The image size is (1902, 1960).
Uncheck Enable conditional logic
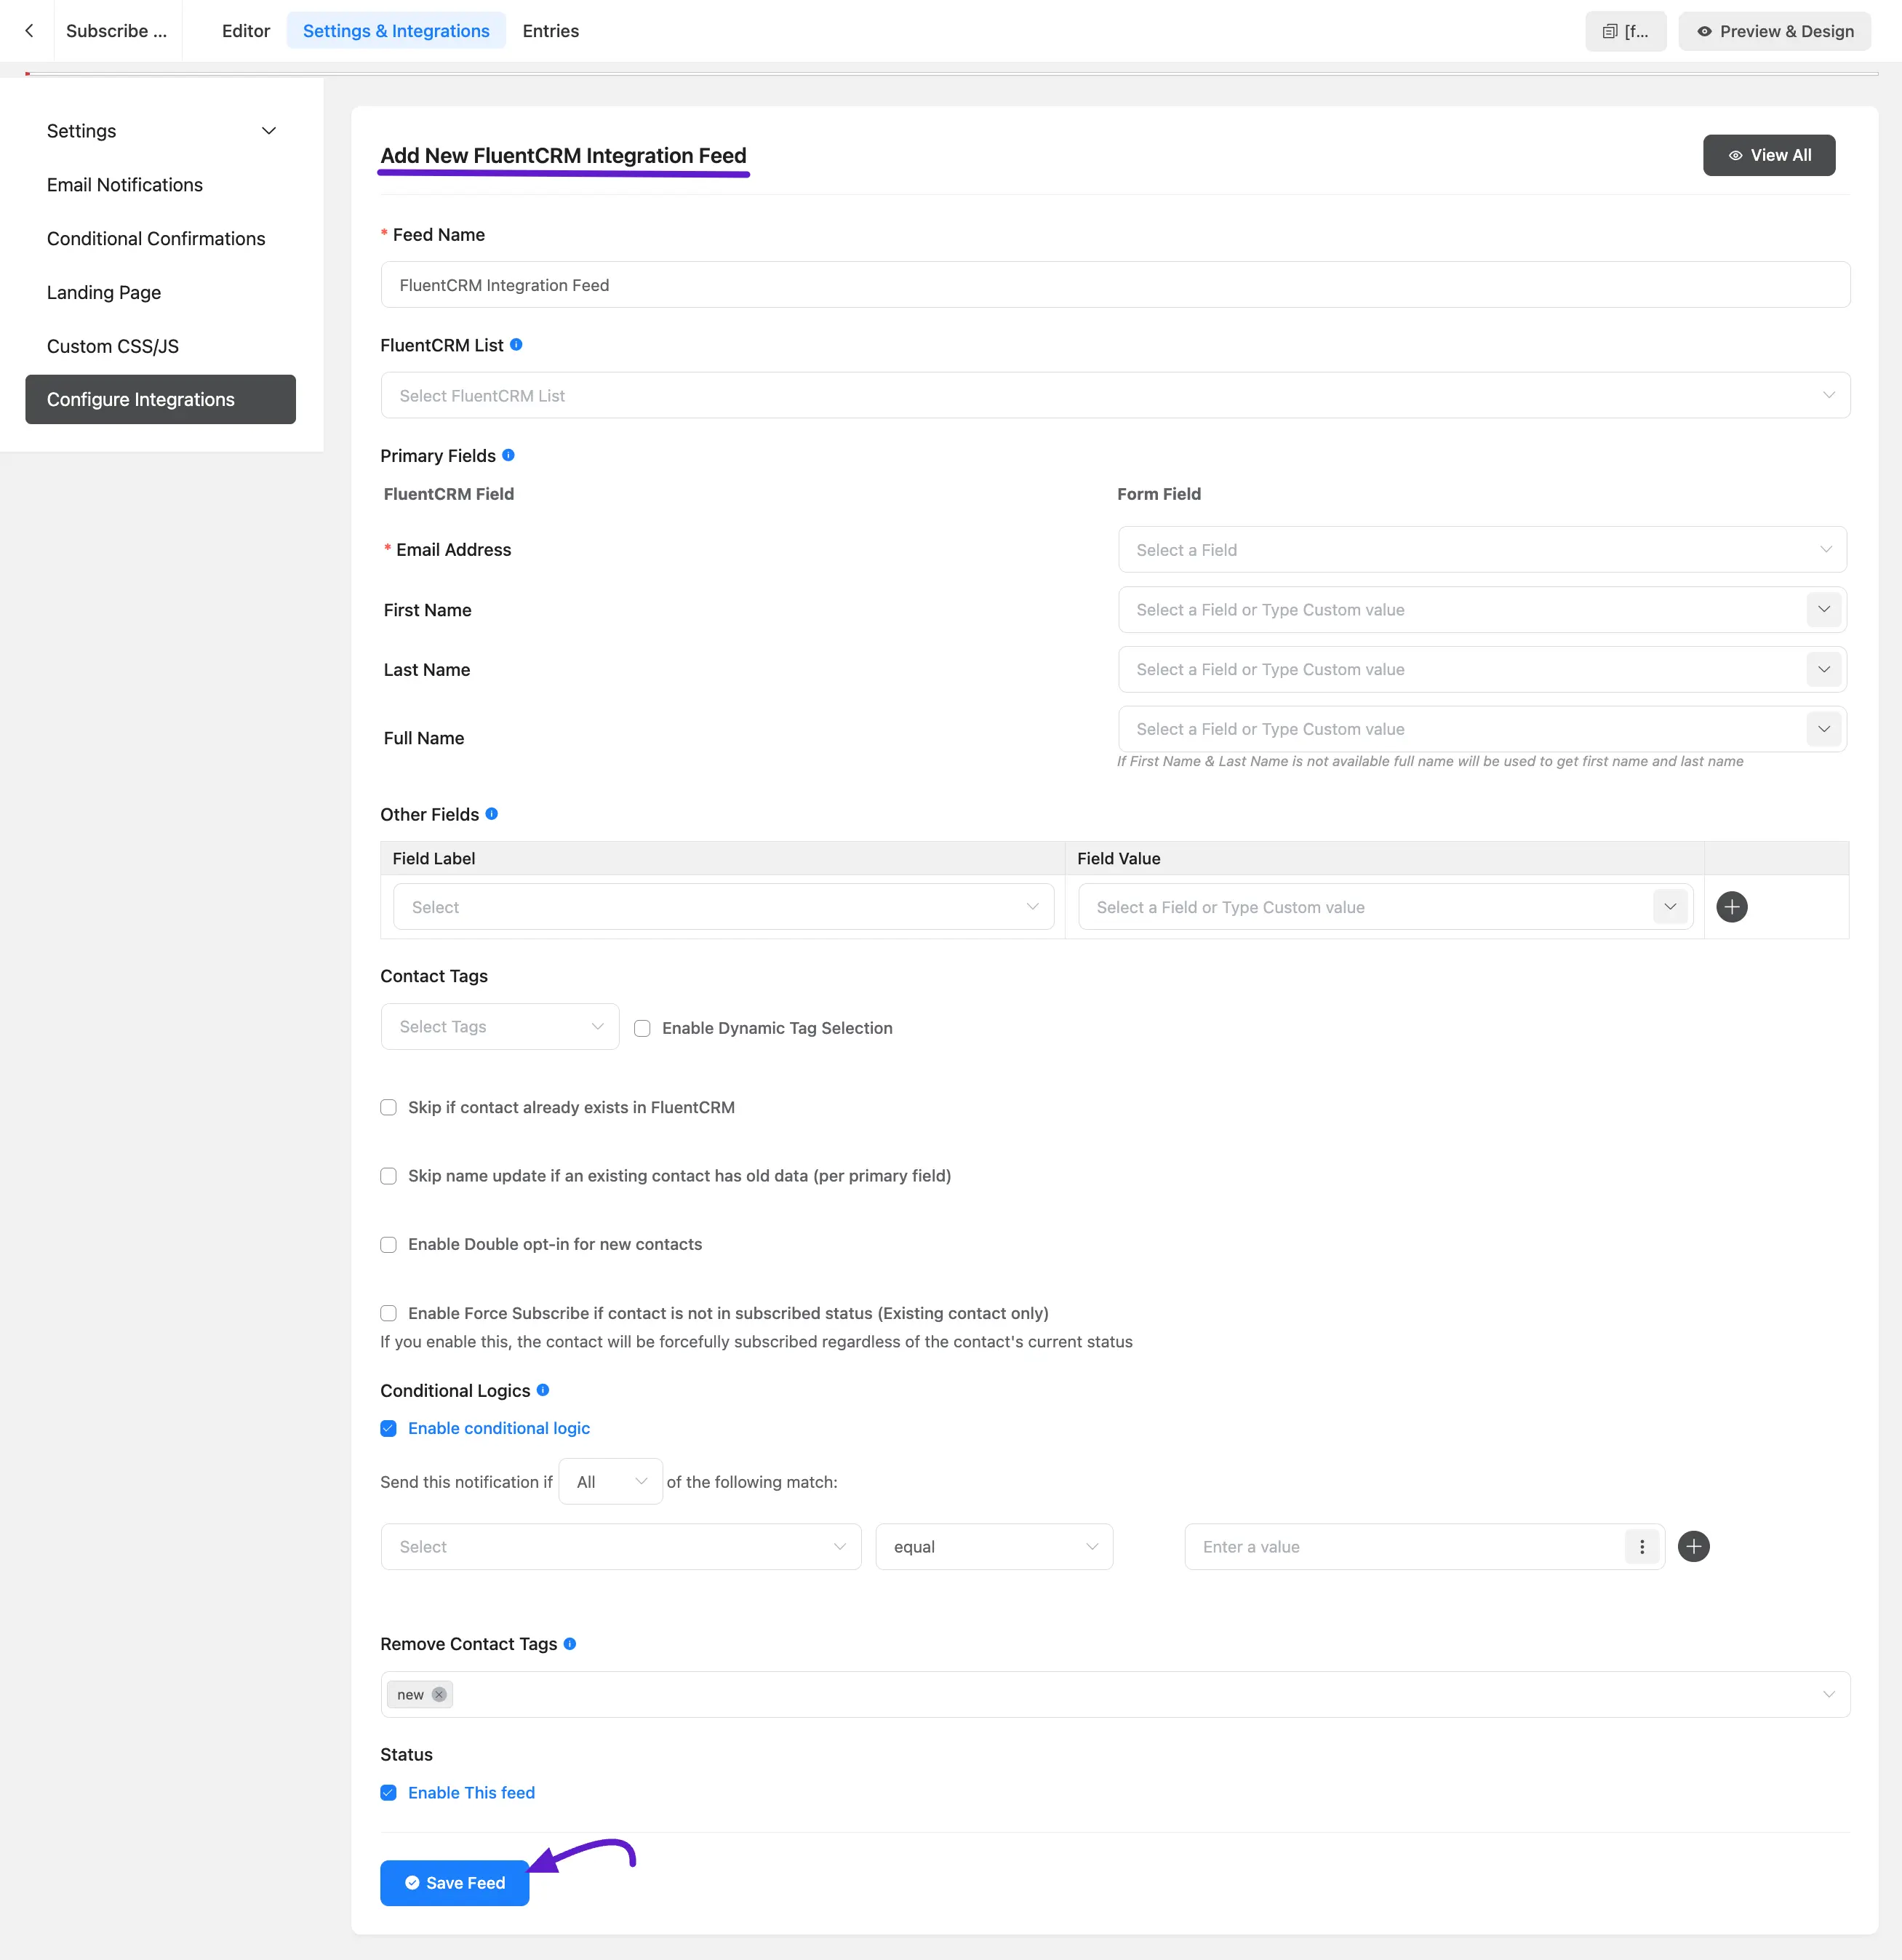(389, 1428)
